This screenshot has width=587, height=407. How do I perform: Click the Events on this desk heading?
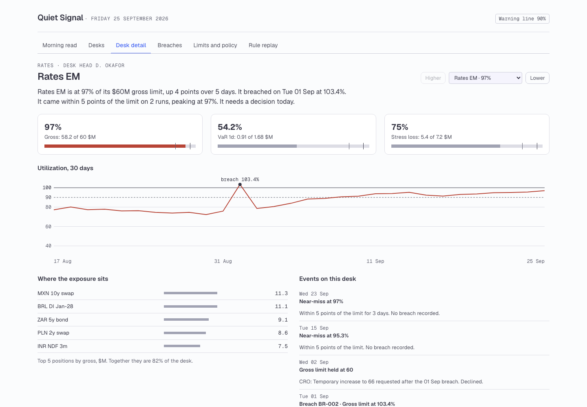coord(327,279)
